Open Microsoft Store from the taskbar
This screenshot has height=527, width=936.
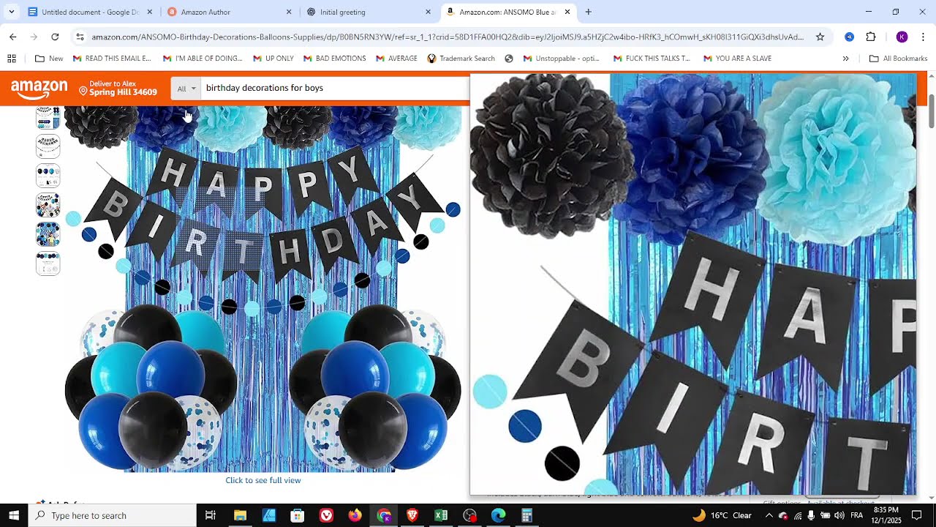[x=297, y=515]
